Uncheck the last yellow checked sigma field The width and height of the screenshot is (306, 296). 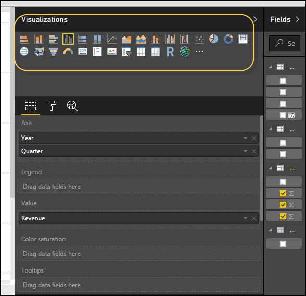(x=283, y=216)
